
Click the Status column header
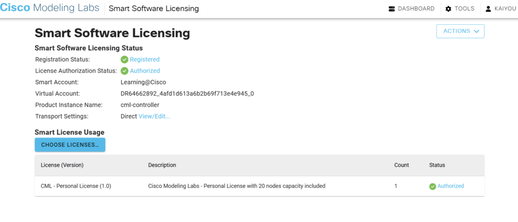click(x=437, y=165)
